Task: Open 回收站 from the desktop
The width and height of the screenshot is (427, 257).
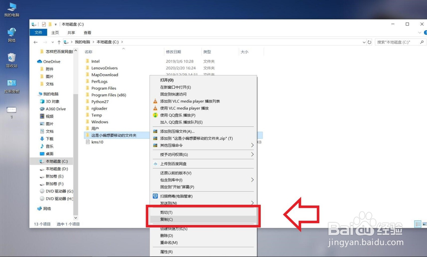Action: 12,58
